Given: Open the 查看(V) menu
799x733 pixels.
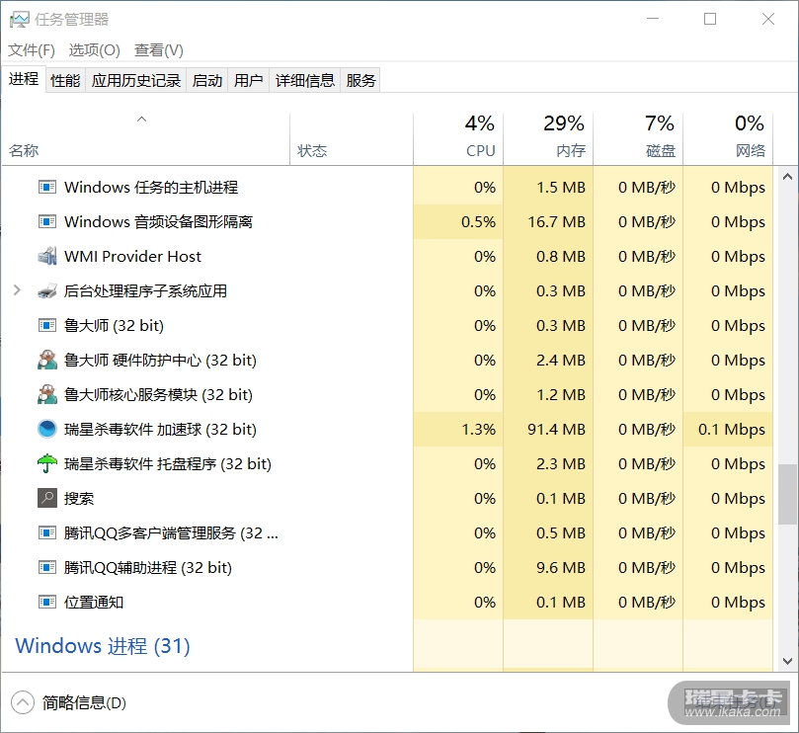Looking at the screenshot, I should pyautogui.click(x=158, y=50).
